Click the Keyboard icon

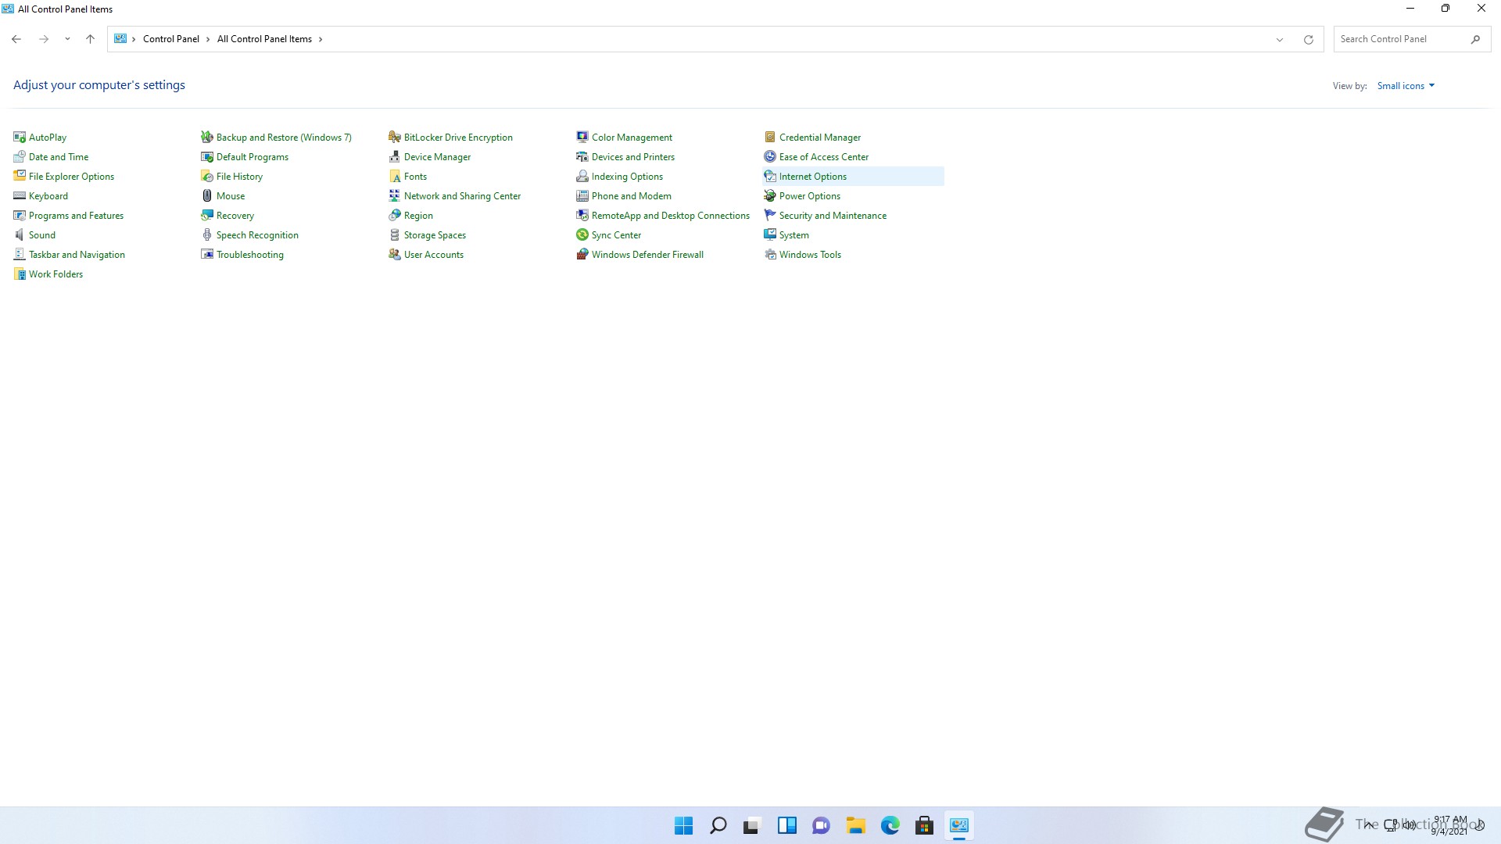(20, 195)
